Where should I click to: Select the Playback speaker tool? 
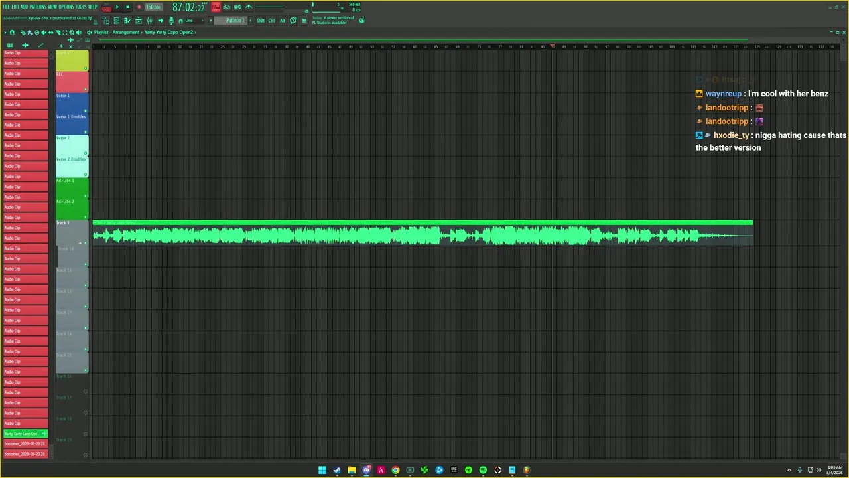pyautogui.click(x=79, y=32)
